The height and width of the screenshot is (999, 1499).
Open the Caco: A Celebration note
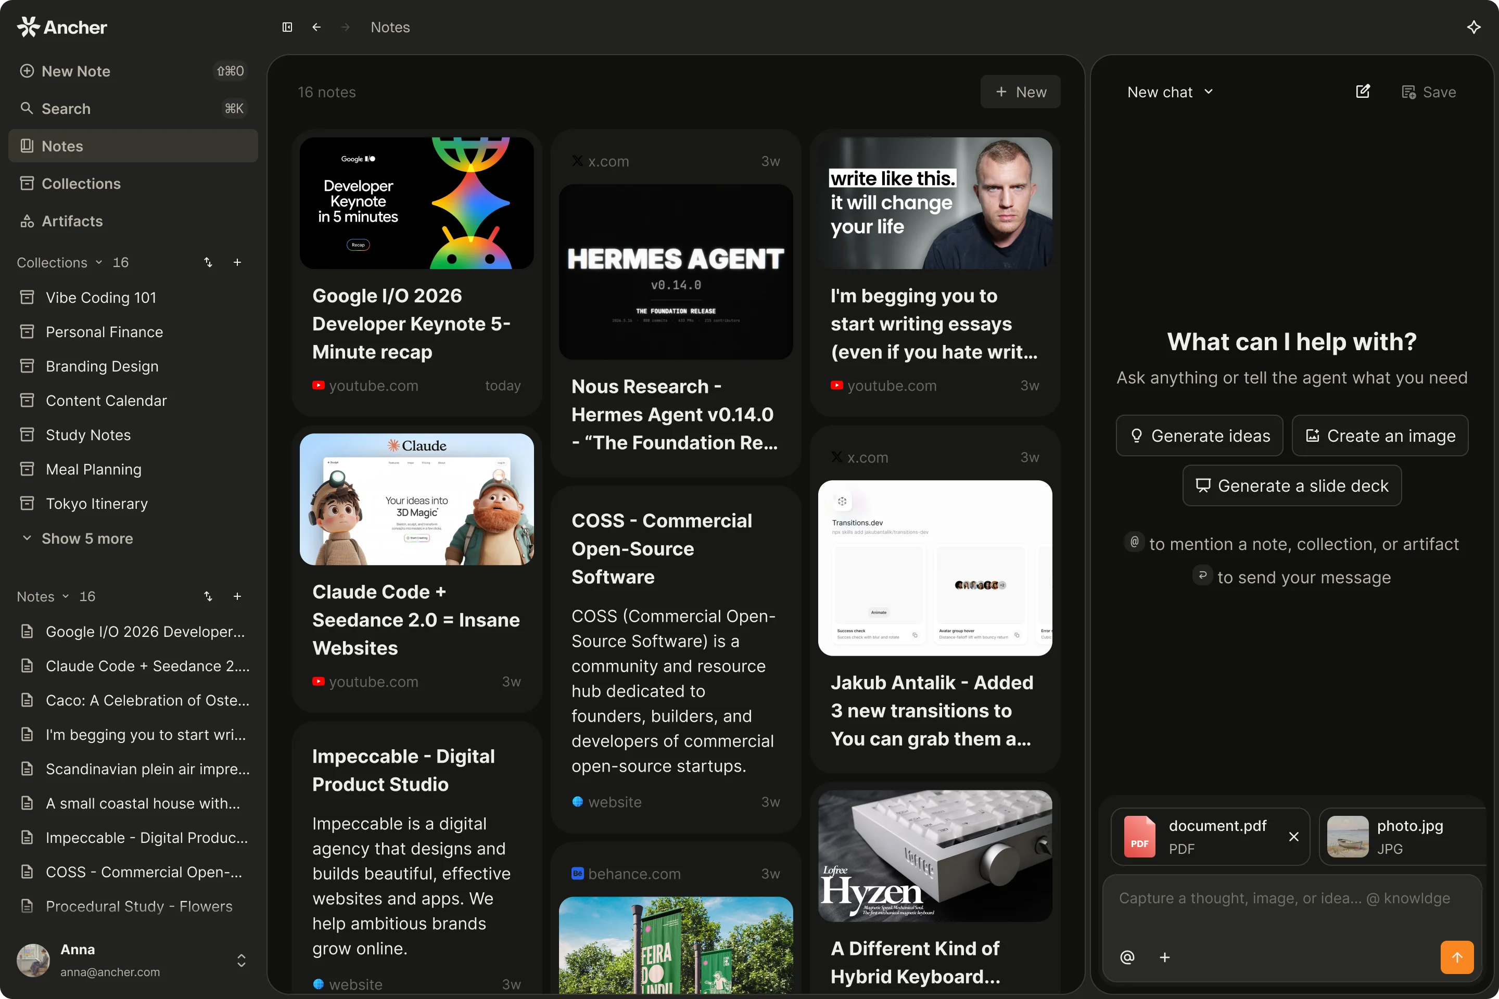(x=133, y=701)
